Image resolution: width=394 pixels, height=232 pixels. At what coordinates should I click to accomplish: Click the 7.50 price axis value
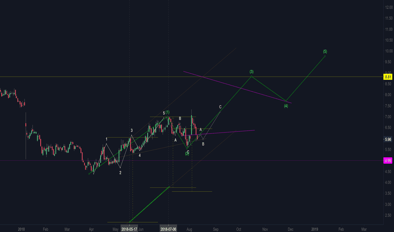[x=389, y=105]
